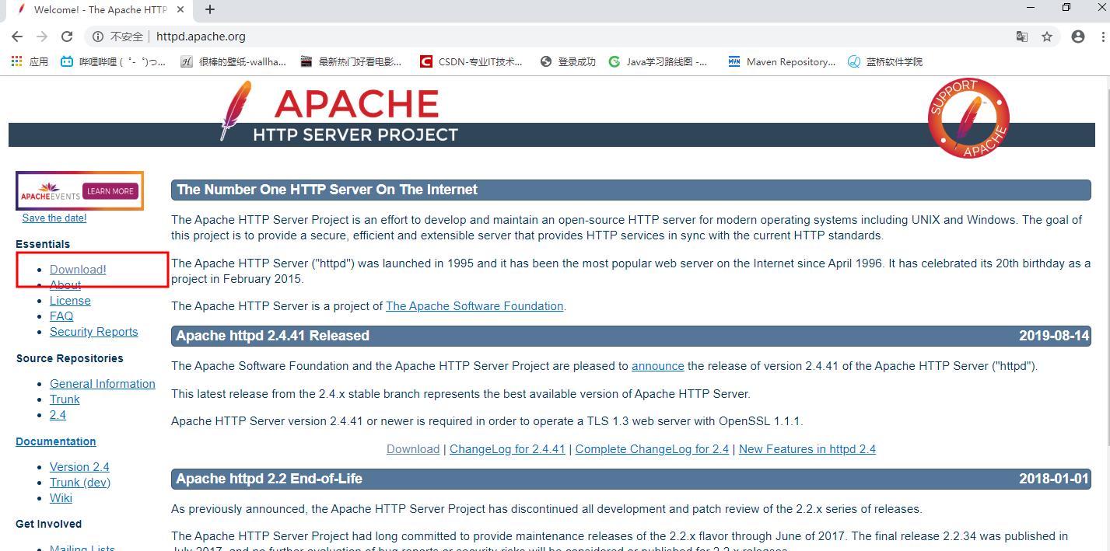Open the Security Reports link
This screenshot has width=1110, height=551.
click(93, 332)
